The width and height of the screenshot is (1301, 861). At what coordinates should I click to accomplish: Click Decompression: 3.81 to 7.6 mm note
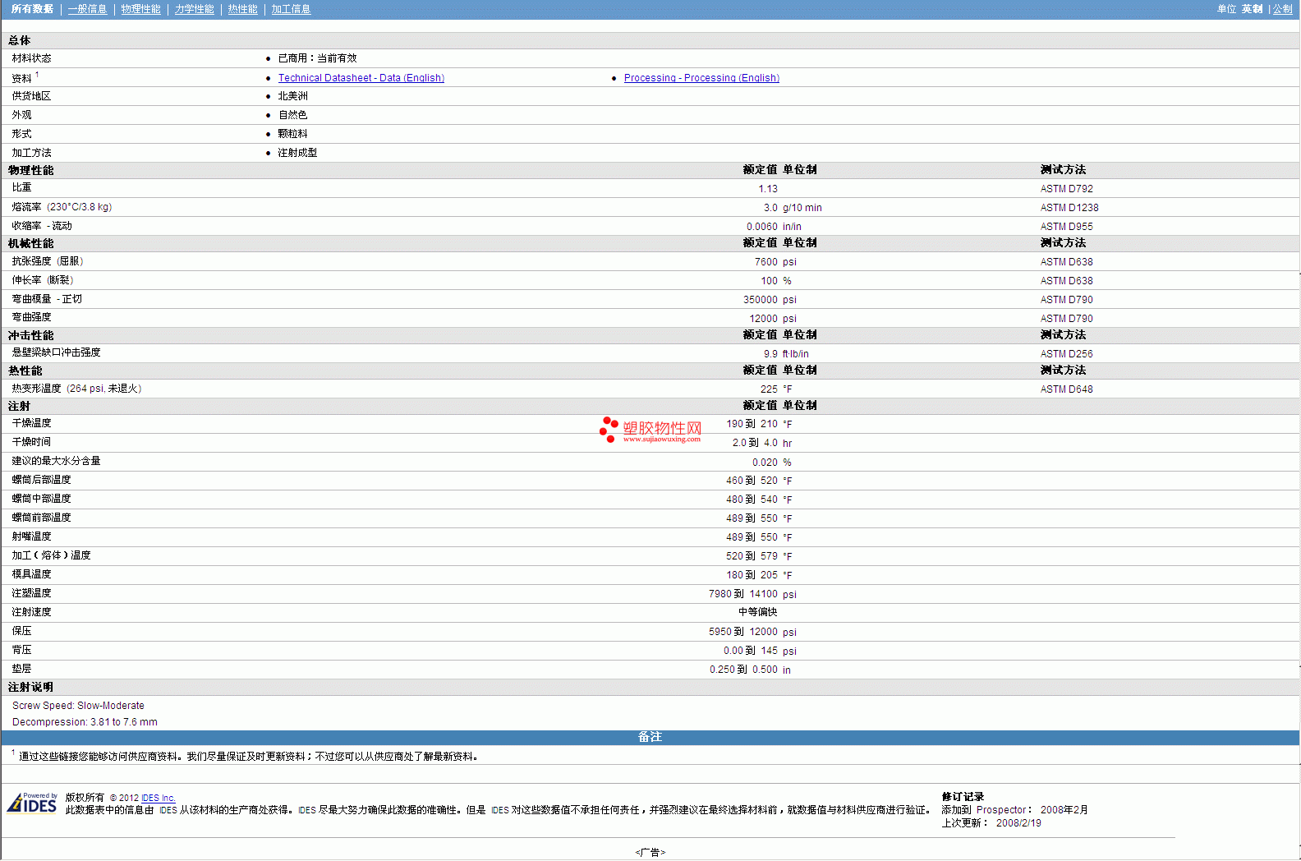tap(85, 722)
